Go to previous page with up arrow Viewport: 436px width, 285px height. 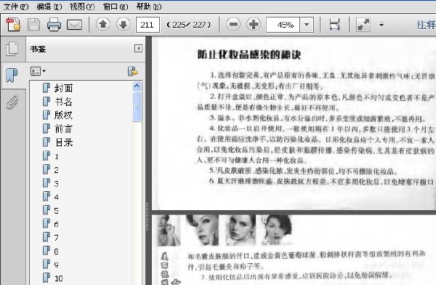pos(103,25)
